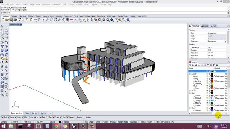Collapse the Floor2 layer group
230x129 pixels.
click(x=190, y=108)
